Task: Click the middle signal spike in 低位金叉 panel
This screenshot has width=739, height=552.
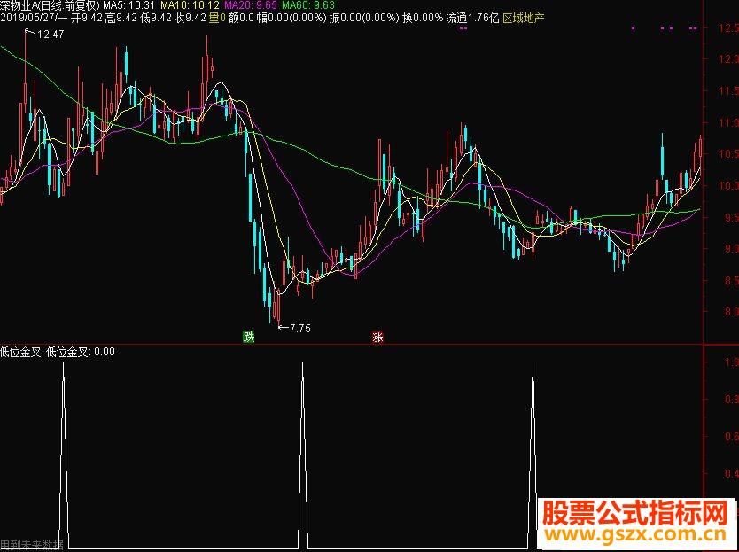Action: (302, 455)
